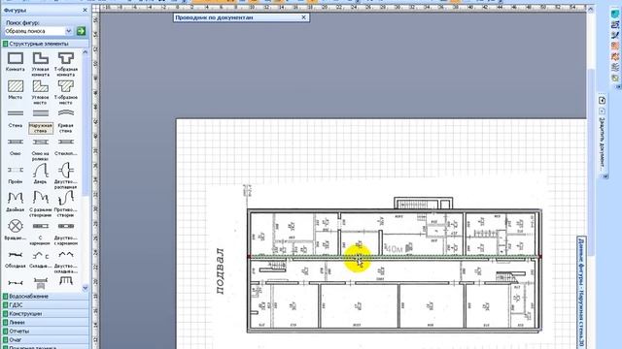
Task: Select the Стеклоп... glass shape
Action: pos(65,146)
